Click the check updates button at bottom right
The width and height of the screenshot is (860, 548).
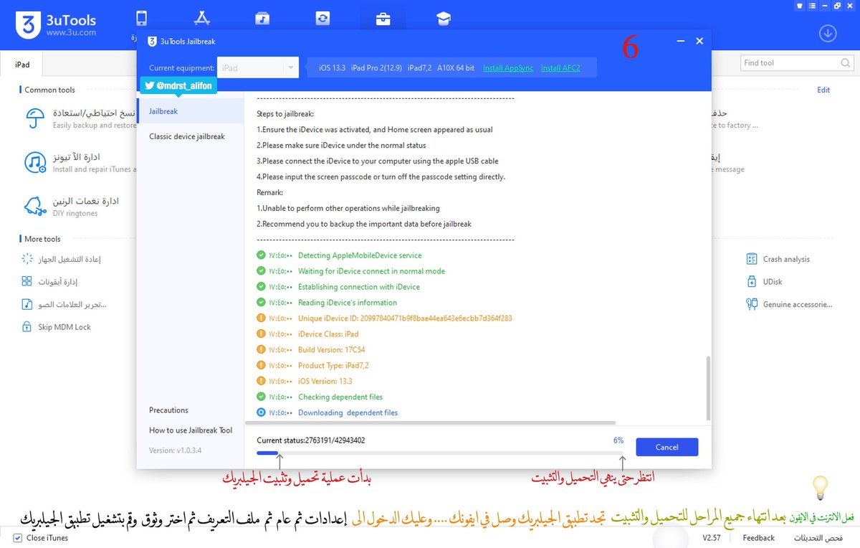tap(817, 537)
